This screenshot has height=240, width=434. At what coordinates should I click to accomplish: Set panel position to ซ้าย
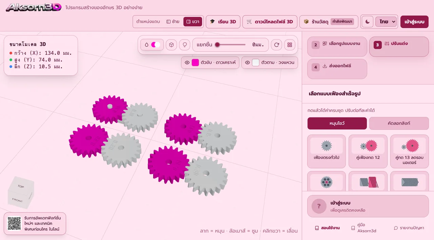(x=173, y=22)
